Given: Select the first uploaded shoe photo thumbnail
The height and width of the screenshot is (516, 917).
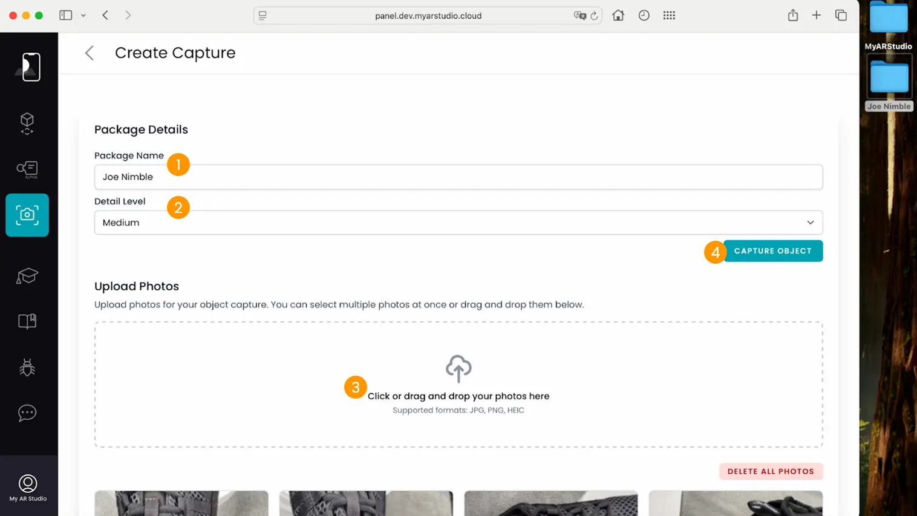Looking at the screenshot, I should click(x=181, y=503).
